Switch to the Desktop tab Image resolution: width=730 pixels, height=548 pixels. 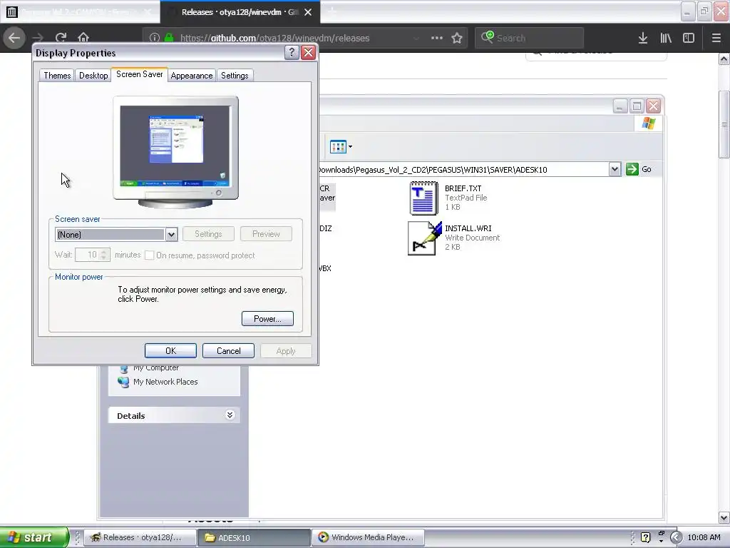[93, 76]
